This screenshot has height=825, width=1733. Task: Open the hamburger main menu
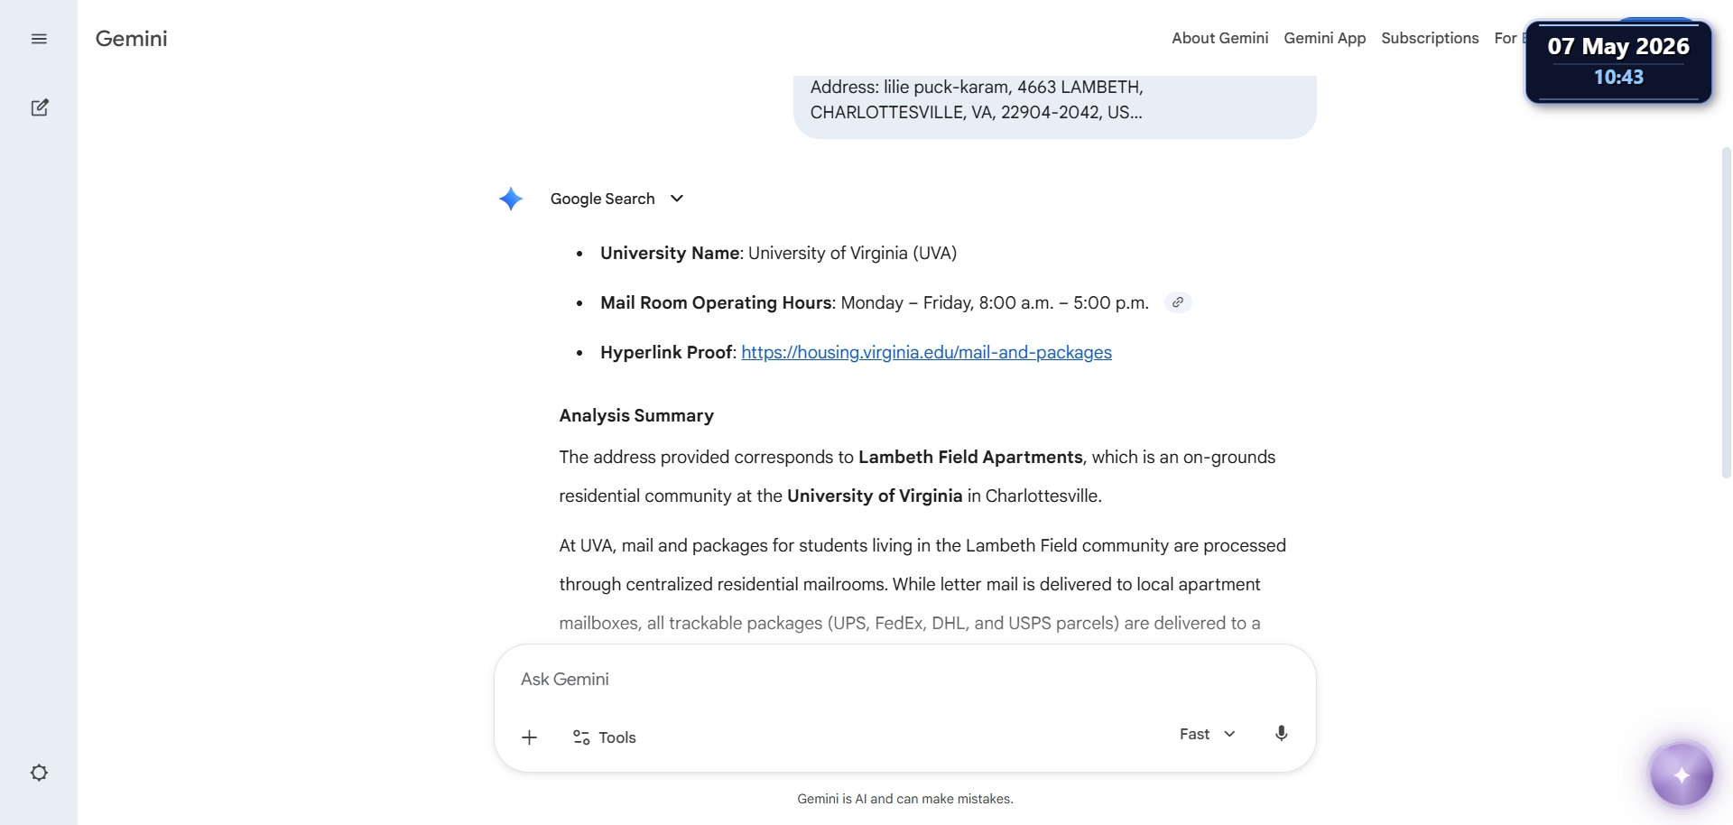point(39,39)
